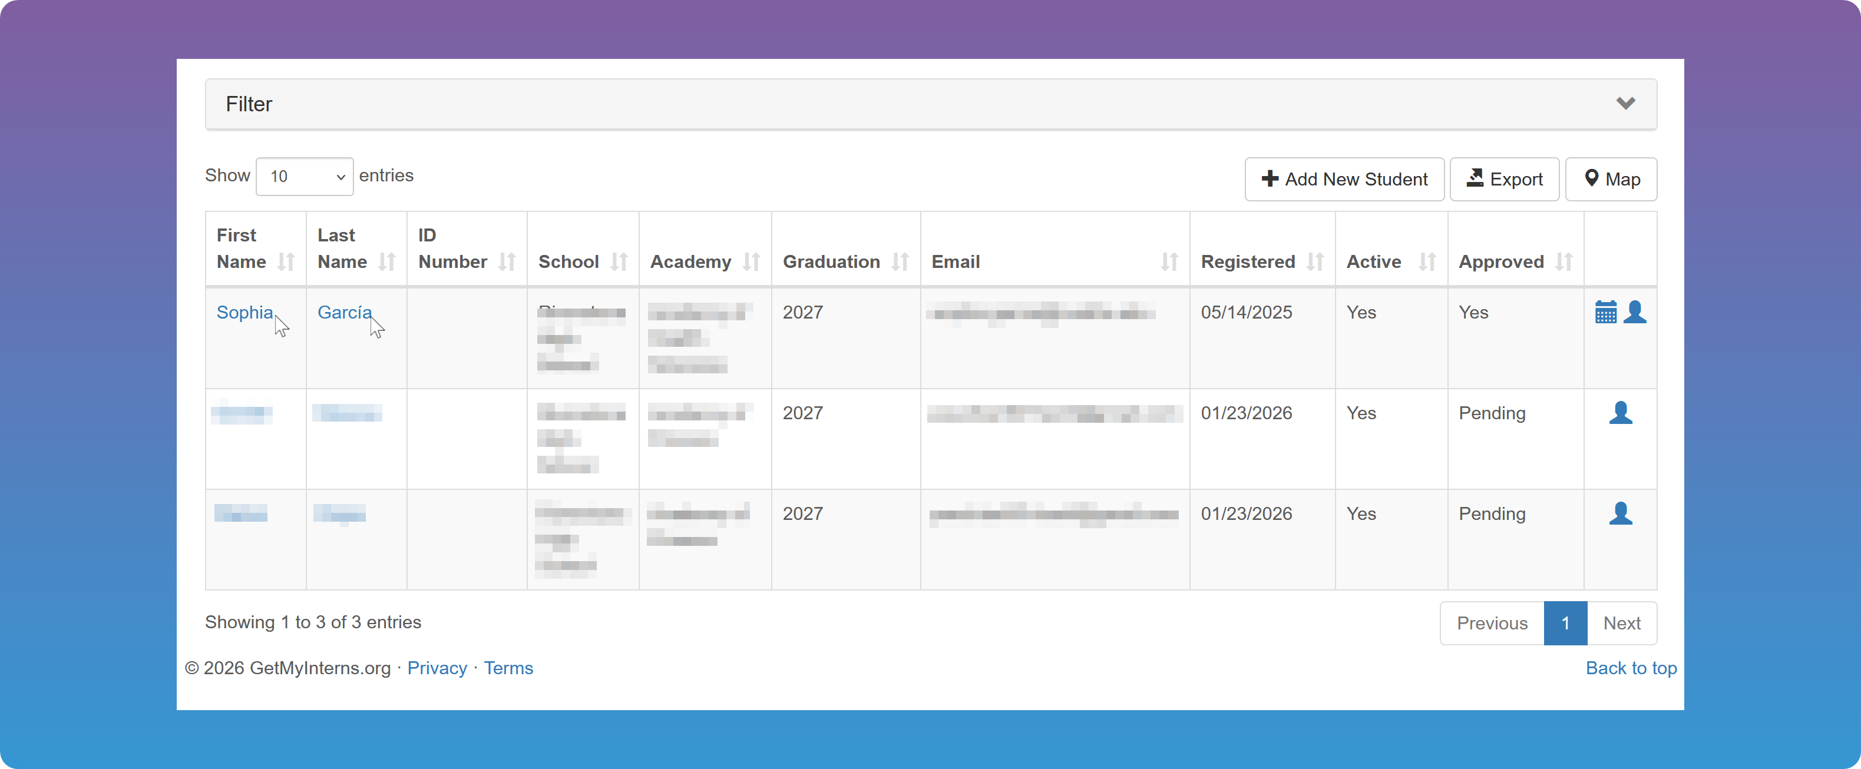The image size is (1861, 769).
Task: Open profile icon in Sophia García row
Action: (1635, 313)
